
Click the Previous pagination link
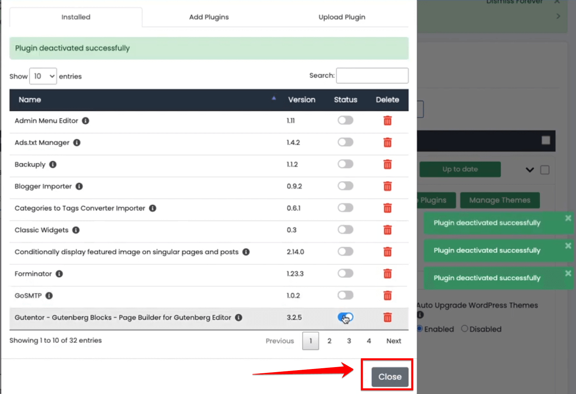pos(280,341)
